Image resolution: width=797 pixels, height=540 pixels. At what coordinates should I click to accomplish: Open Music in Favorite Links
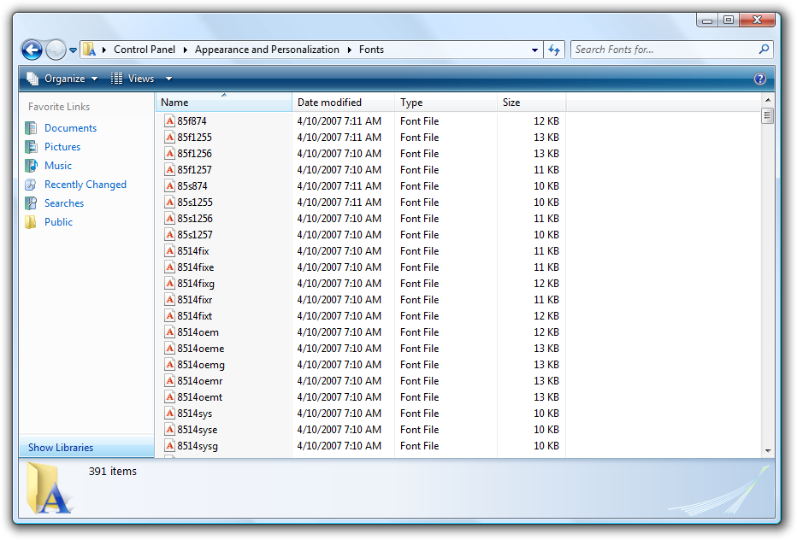click(x=58, y=166)
